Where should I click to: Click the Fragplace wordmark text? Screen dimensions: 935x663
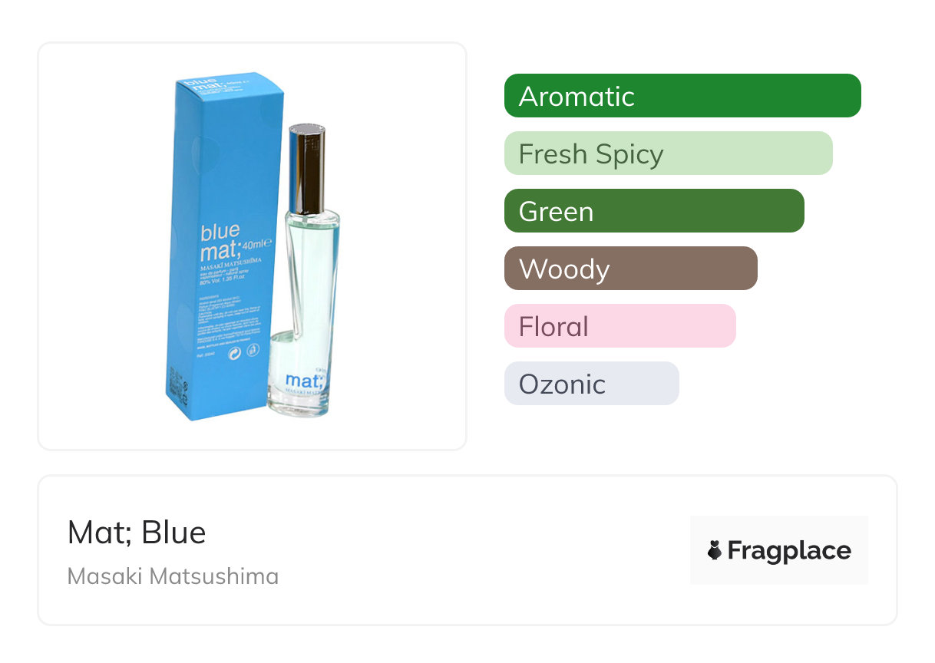point(788,550)
